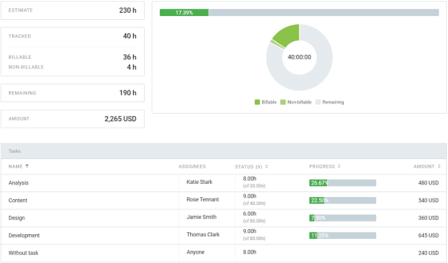Click the Tasks section header
The height and width of the screenshot is (263, 448).
[x=14, y=151]
